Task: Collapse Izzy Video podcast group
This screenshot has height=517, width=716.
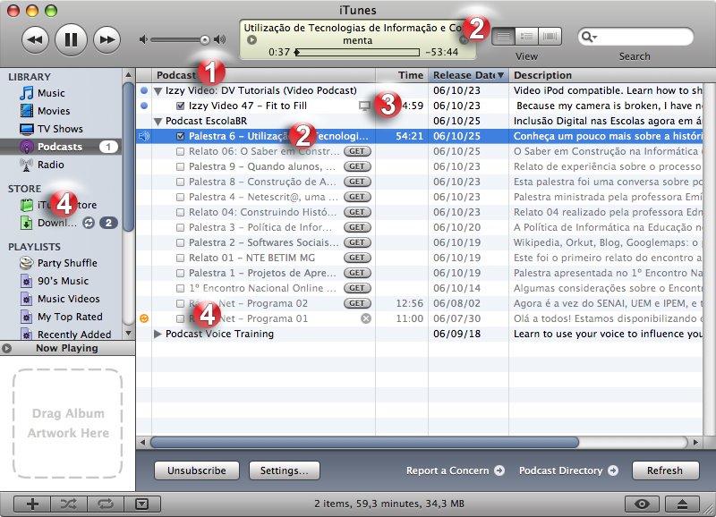Action: (x=158, y=91)
